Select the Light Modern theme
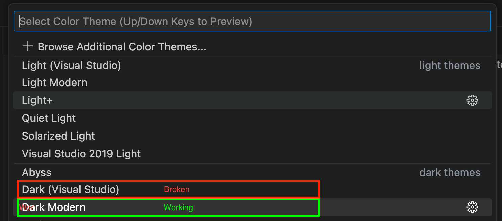Viewport: 502px width, 221px height. point(54,82)
